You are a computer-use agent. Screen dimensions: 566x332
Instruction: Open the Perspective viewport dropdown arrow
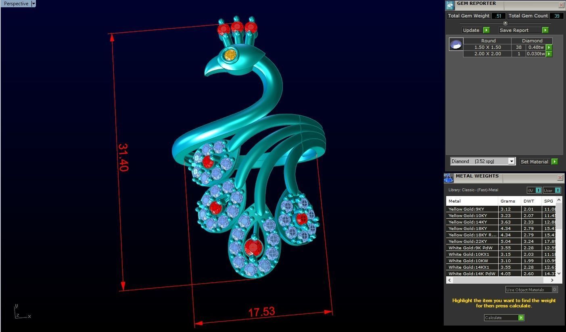point(33,4)
